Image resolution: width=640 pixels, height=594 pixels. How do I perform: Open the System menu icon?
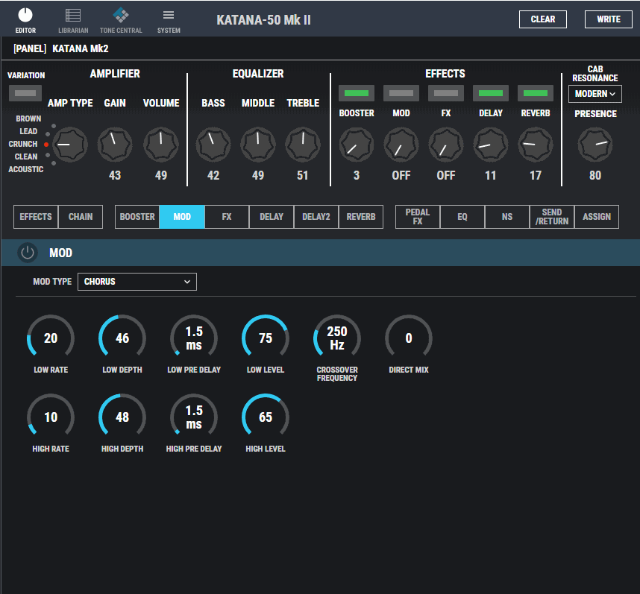coord(169,16)
